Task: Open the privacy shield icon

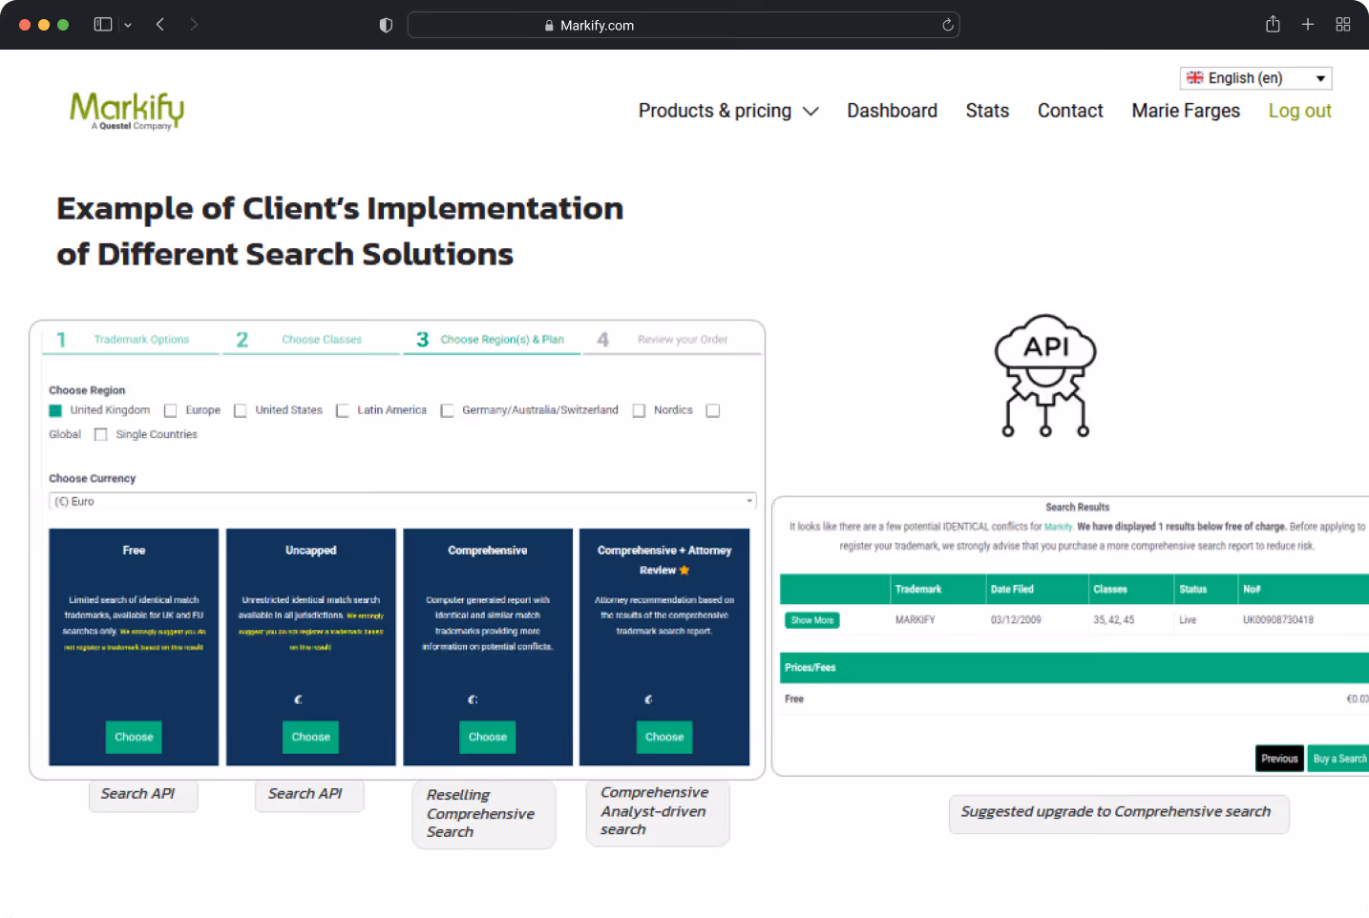Action: point(386,26)
